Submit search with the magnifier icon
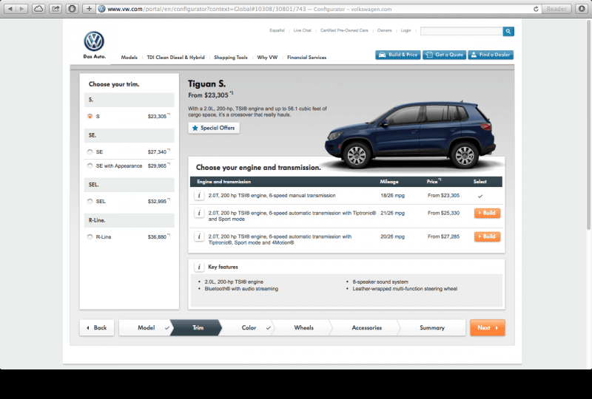 [508, 31]
